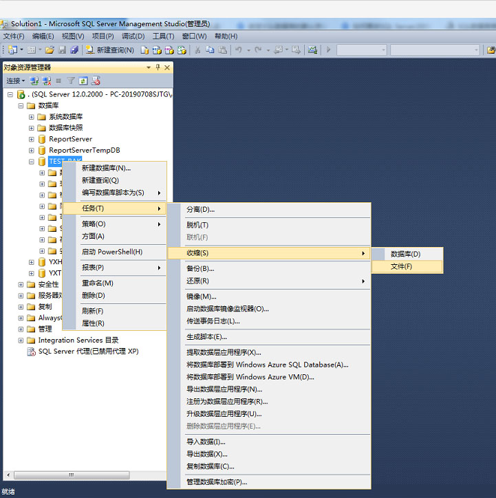496x498 pixels.
Task: Click the Filter funnel icon
Action: [x=71, y=80]
